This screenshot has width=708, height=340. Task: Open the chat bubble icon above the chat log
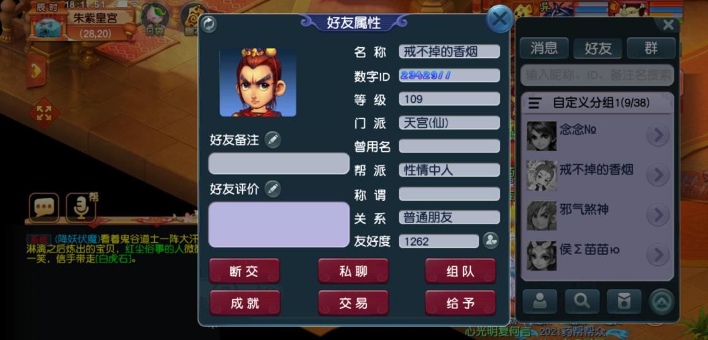tap(44, 208)
